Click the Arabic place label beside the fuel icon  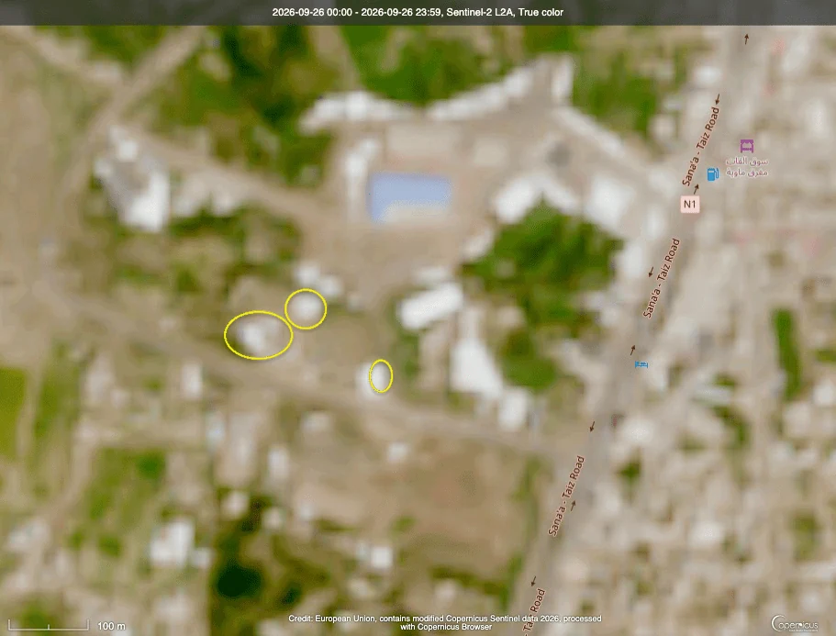coord(746,167)
